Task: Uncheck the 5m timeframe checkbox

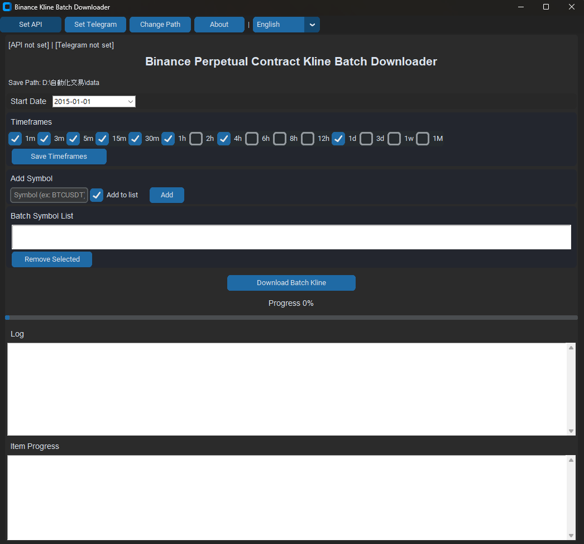Action: [x=73, y=139]
